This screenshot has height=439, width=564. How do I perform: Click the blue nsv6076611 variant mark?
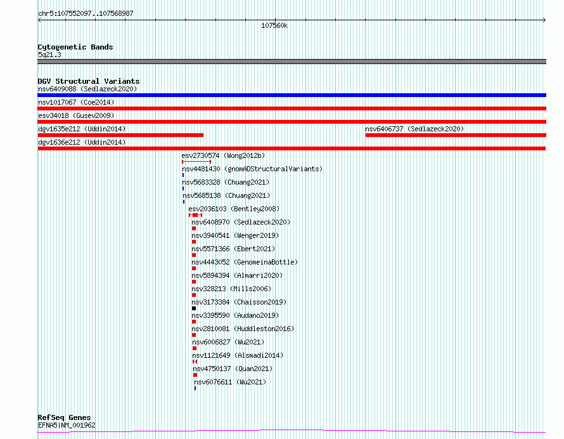(x=195, y=388)
